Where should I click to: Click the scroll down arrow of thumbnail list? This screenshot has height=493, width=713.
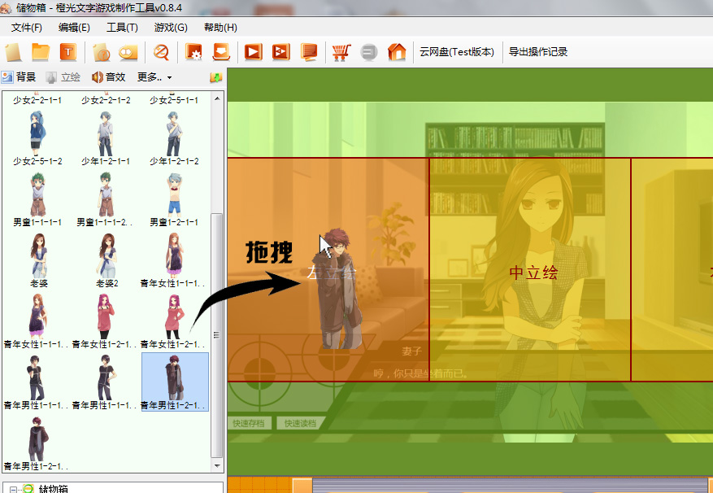click(217, 465)
